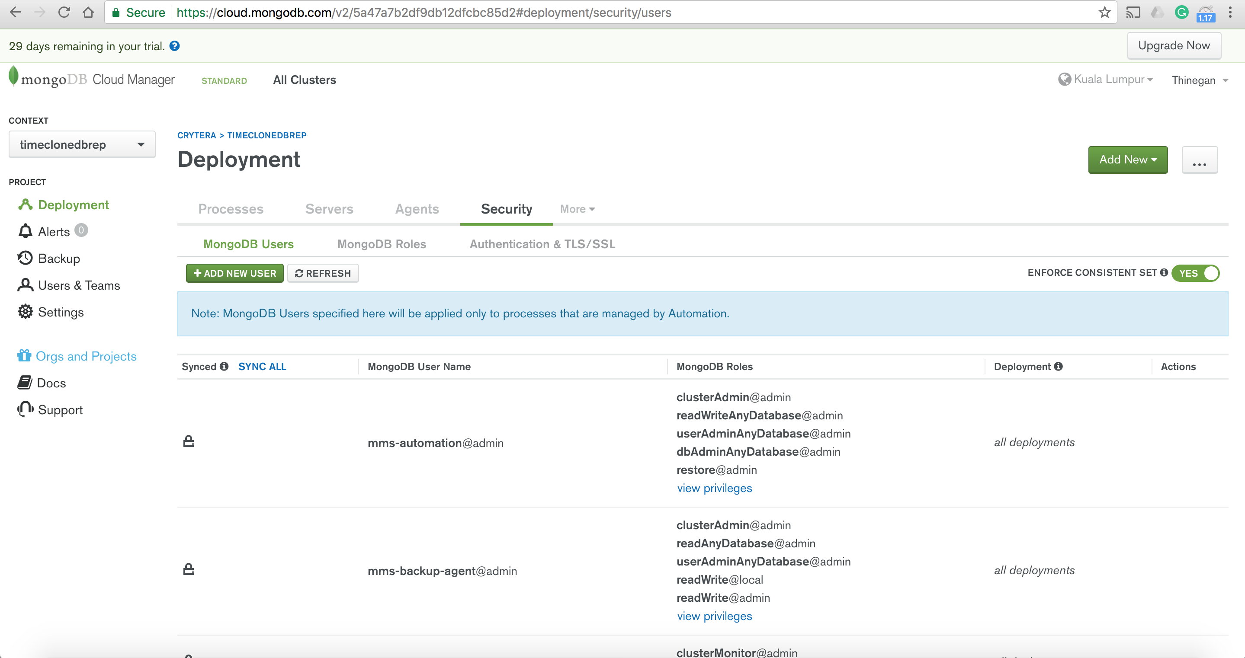The width and height of the screenshot is (1245, 658).
Task: Click the lock icon next to mms-automation
Action: pyautogui.click(x=189, y=442)
